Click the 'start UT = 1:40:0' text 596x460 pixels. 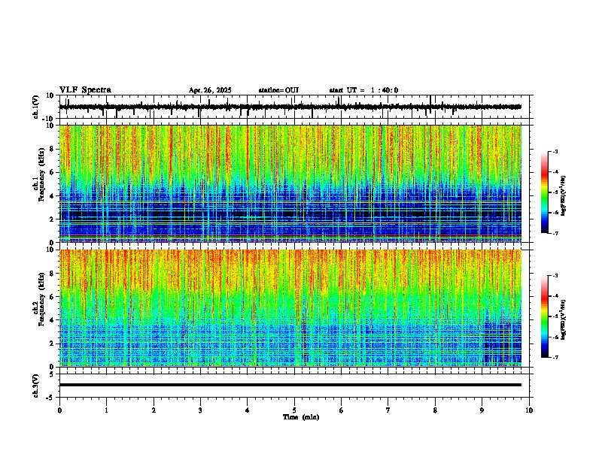tap(363, 90)
